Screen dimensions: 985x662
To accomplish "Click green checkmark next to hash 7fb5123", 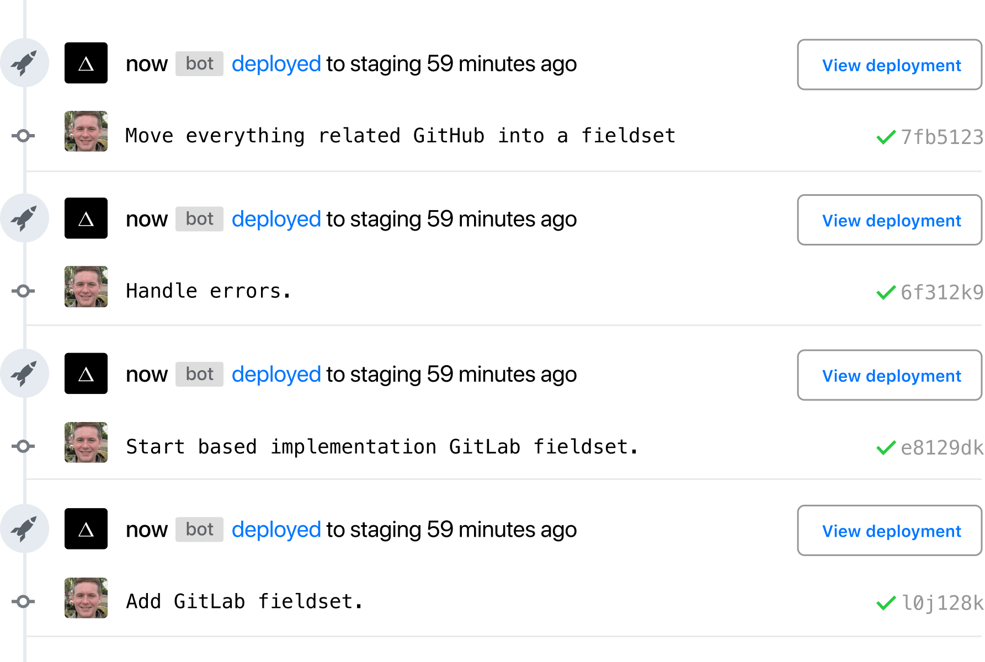I will pos(886,137).
